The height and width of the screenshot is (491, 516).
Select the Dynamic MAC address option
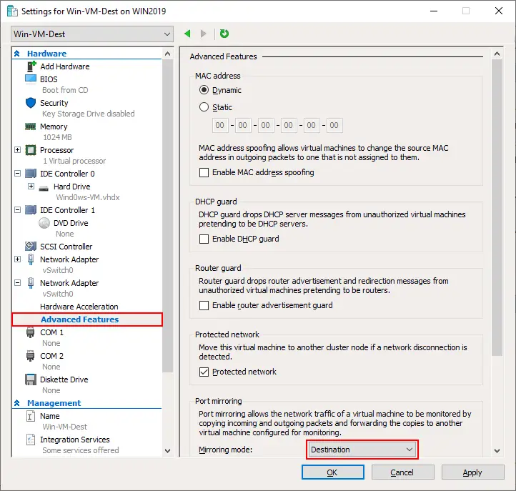click(x=204, y=90)
